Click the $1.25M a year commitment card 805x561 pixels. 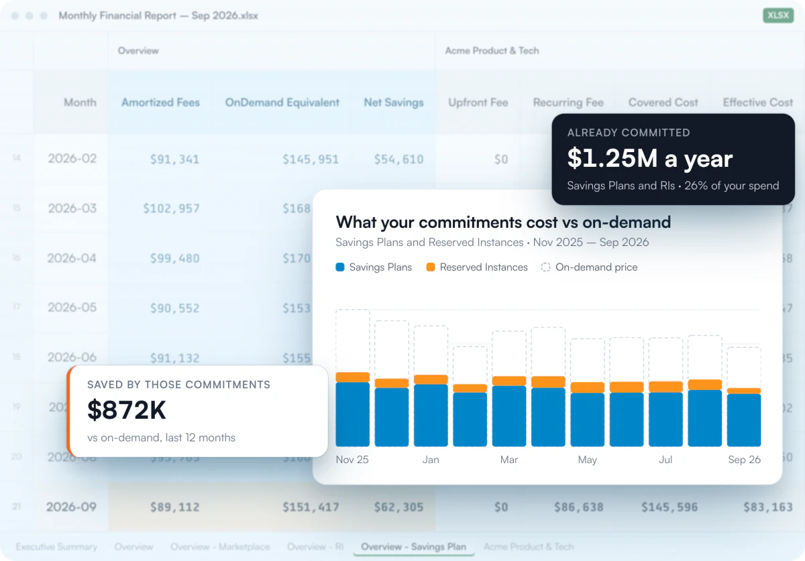pyautogui.click(x=674, y=159)
